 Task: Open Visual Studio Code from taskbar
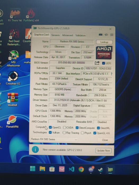[71, 169]
